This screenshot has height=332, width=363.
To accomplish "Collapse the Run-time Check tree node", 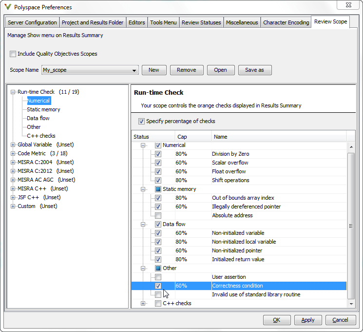I will click(13, 92).
